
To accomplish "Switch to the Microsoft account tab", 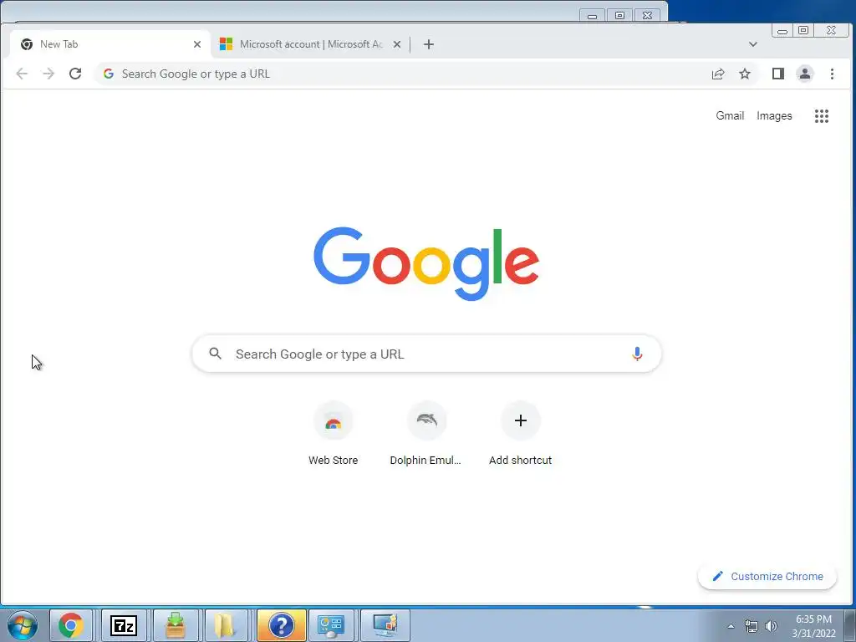I will [311, 44].
